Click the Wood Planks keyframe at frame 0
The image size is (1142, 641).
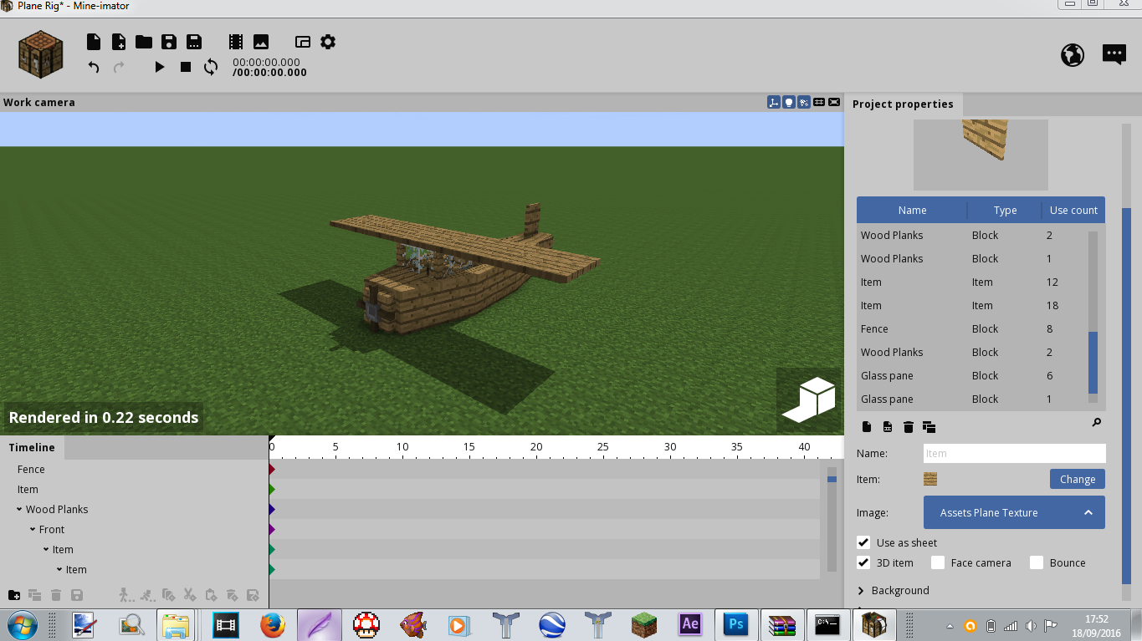(x=271, y=509)
